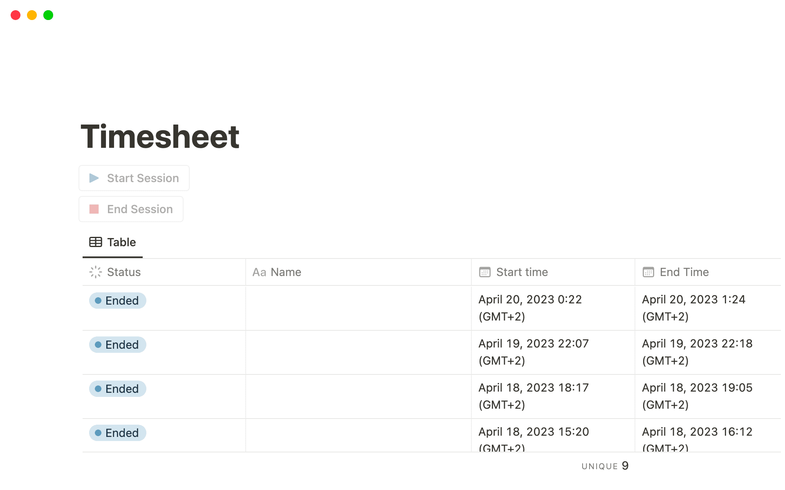Toggle the Ended status on the third row
The image size is (785, 490).
click(x=117, y=389)
